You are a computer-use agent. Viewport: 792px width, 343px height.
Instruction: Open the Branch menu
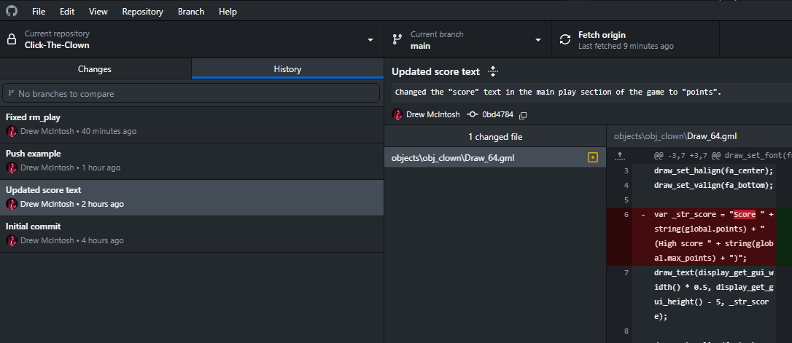coord(191,11)
